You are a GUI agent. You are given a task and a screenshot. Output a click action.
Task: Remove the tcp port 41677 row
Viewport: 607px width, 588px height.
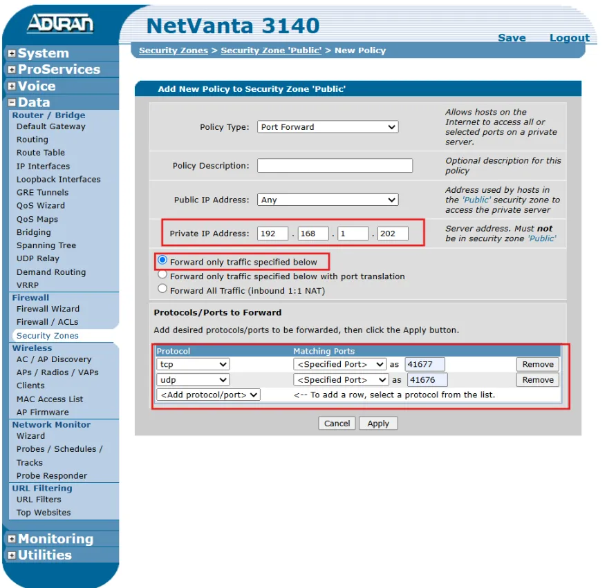[537, 364]
